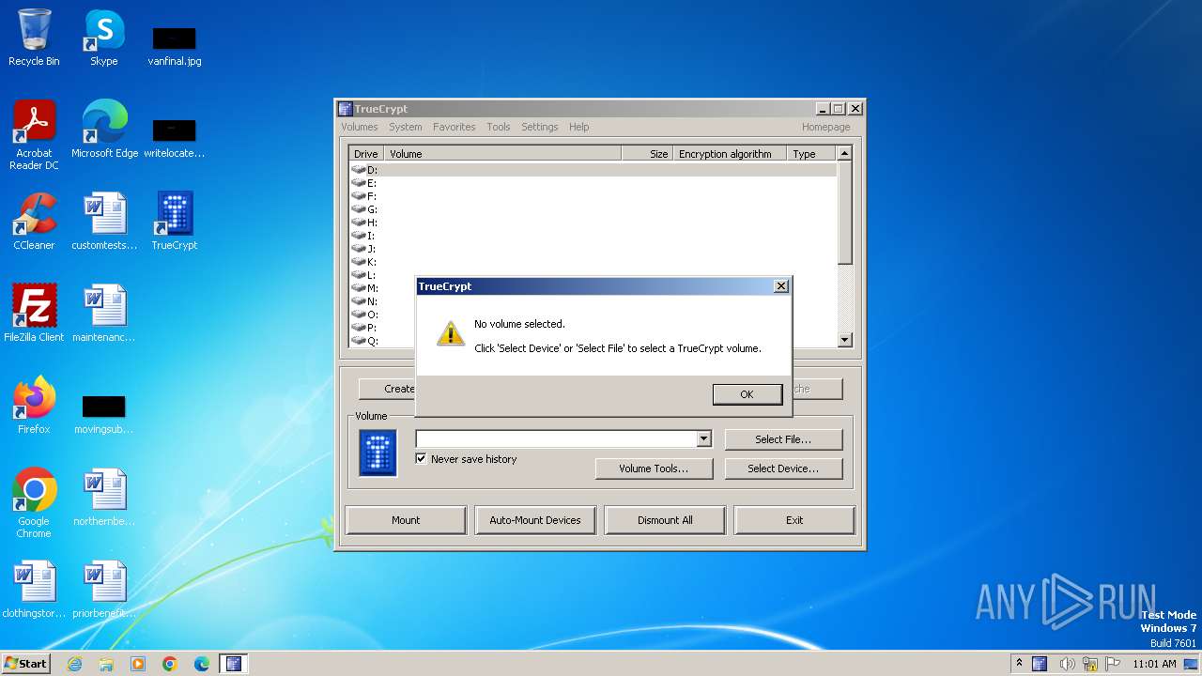
Task: Open Windows Explorer folder from taskbar
Action: tap(106, 664)
